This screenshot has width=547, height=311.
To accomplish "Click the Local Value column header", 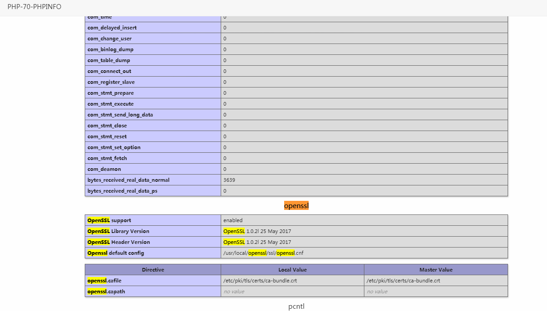I will pyautogui.click(x=293, y=270).
